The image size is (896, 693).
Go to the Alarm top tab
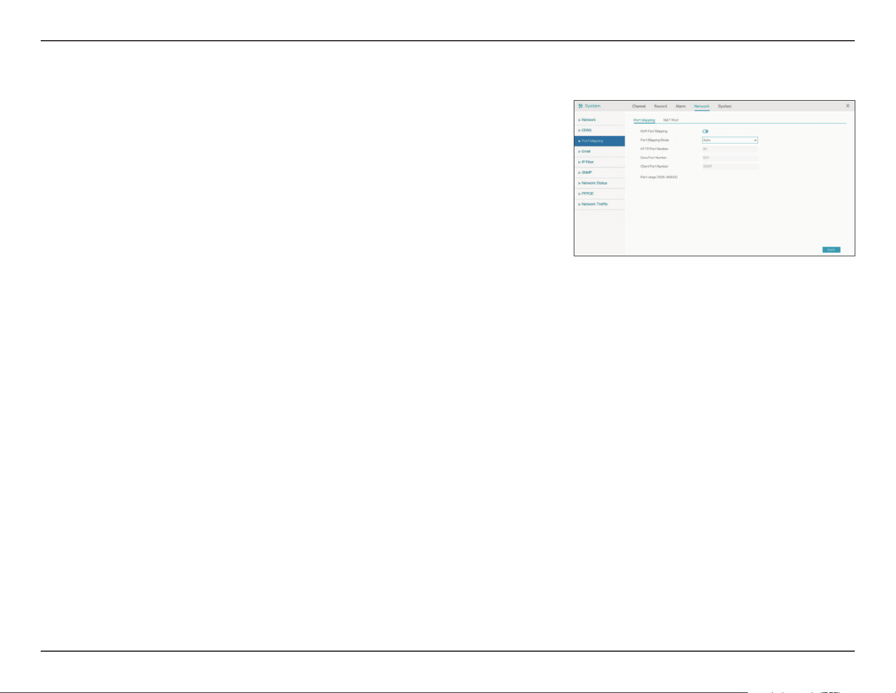tap(681, 106)
